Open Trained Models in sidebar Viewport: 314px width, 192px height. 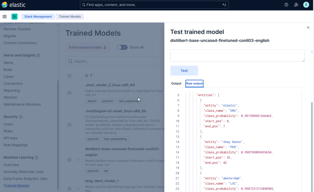16,186
